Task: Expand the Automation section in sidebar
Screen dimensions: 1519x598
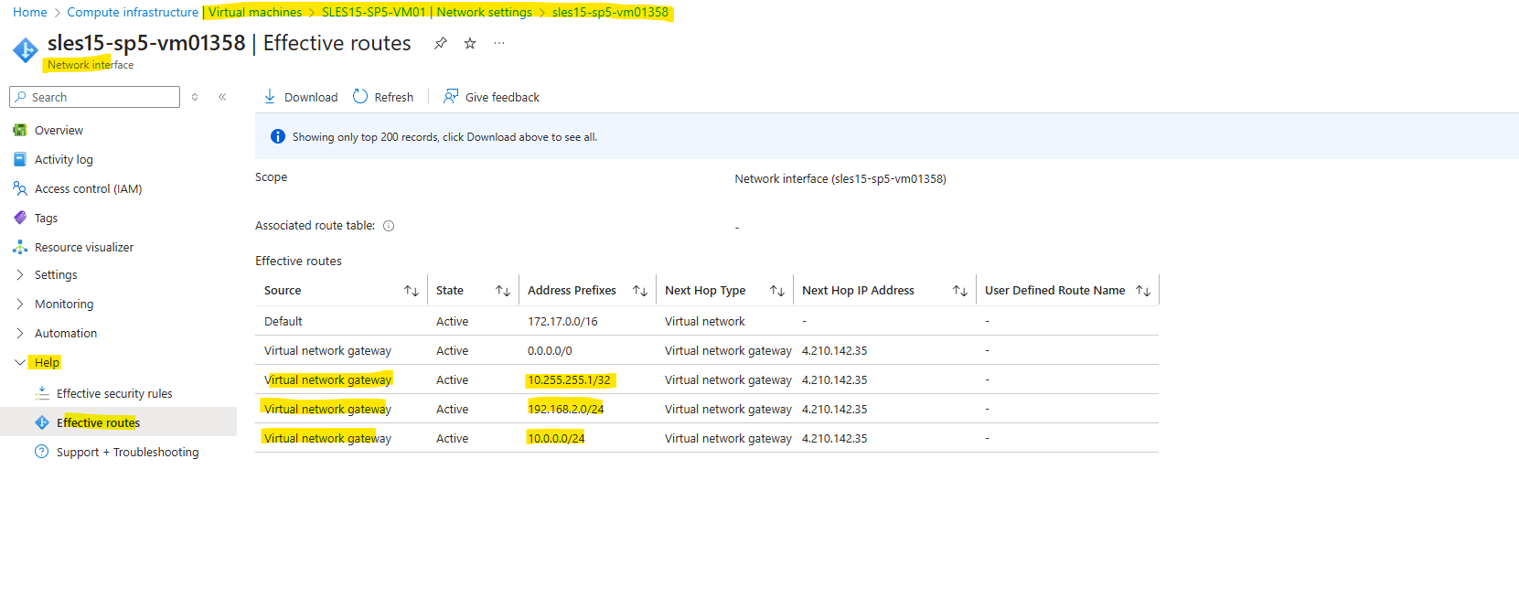Action: [x=20, y=333]
